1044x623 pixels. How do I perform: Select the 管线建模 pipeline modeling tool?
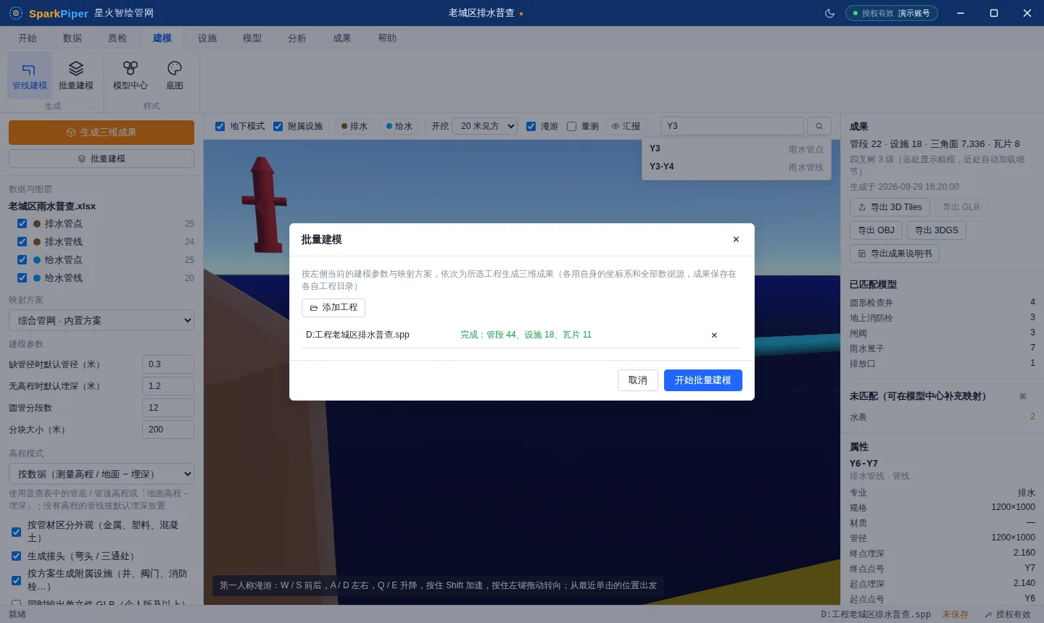pos(30,75)
